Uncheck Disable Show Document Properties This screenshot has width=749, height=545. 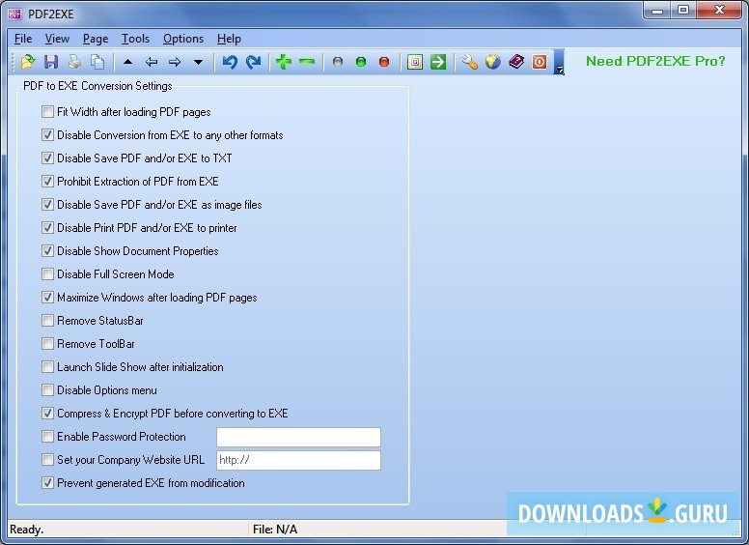pyautogui.click(x=47, y=251)
